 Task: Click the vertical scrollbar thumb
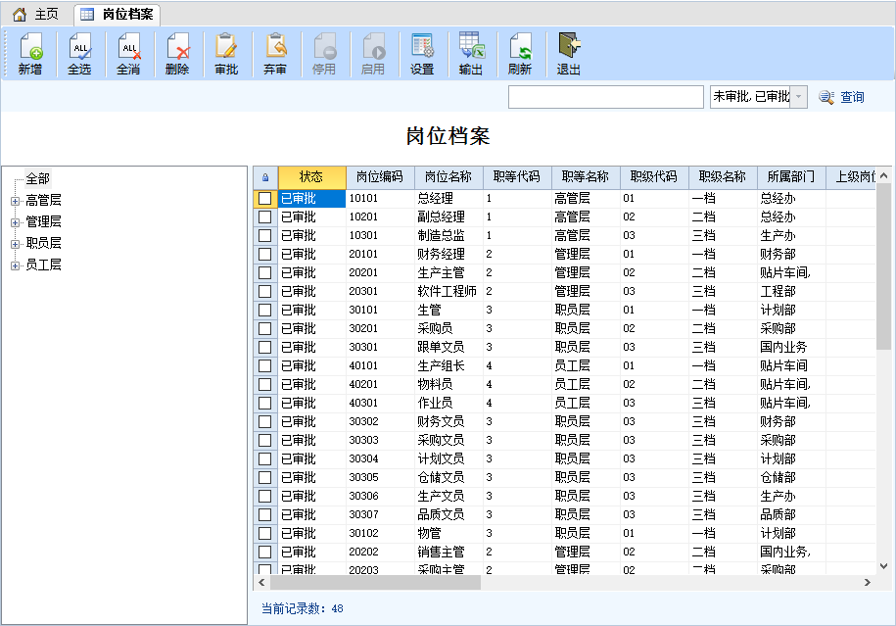(x=883, y=267)
